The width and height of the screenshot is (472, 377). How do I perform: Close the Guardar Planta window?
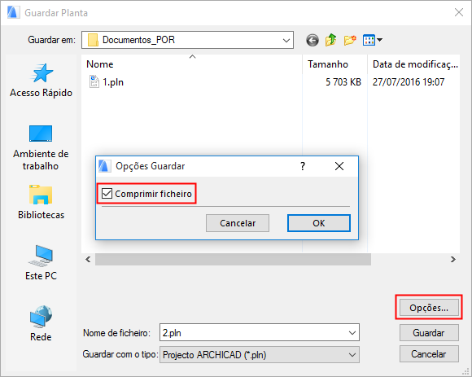[x=459, y=12]
